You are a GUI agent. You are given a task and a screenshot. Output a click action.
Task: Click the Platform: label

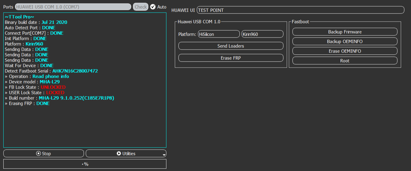[x=187, y=34]
